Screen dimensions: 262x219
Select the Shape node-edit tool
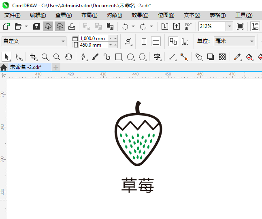point(19,57)
